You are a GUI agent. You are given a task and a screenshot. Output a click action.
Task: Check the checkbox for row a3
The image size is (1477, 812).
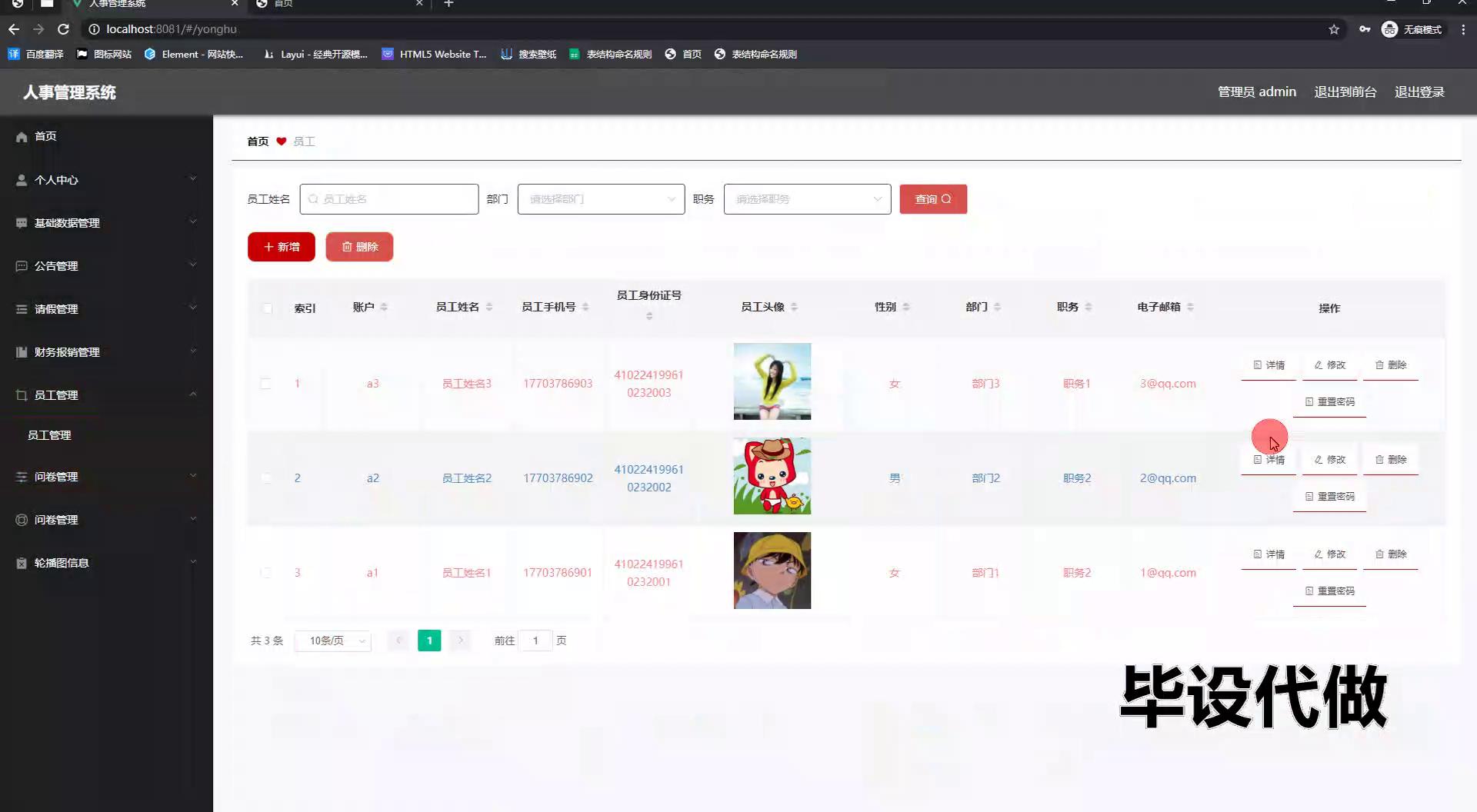[265, 384]
